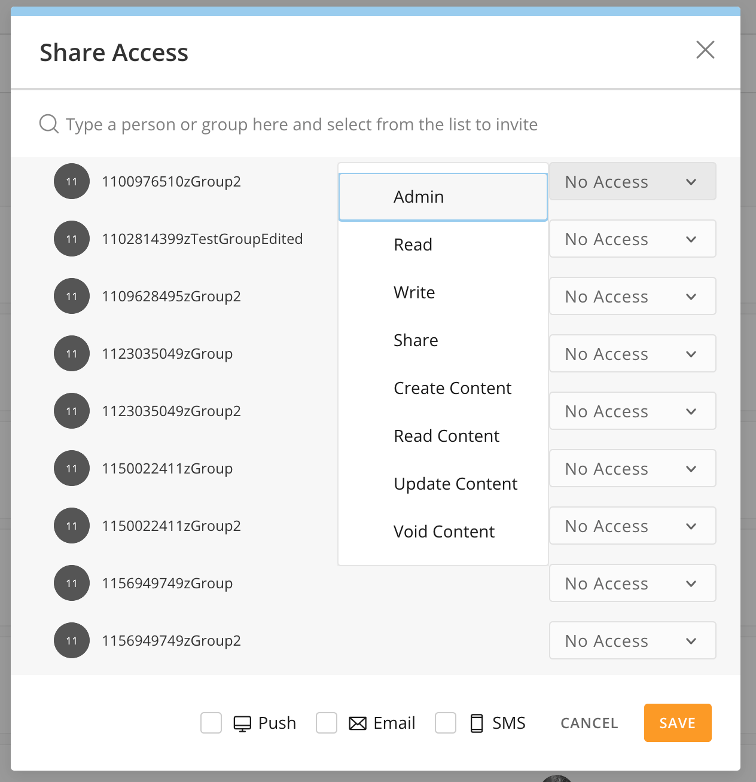Click the Push monitor icon
This screenshot has width=756, height=782.
tap(242, 723)
